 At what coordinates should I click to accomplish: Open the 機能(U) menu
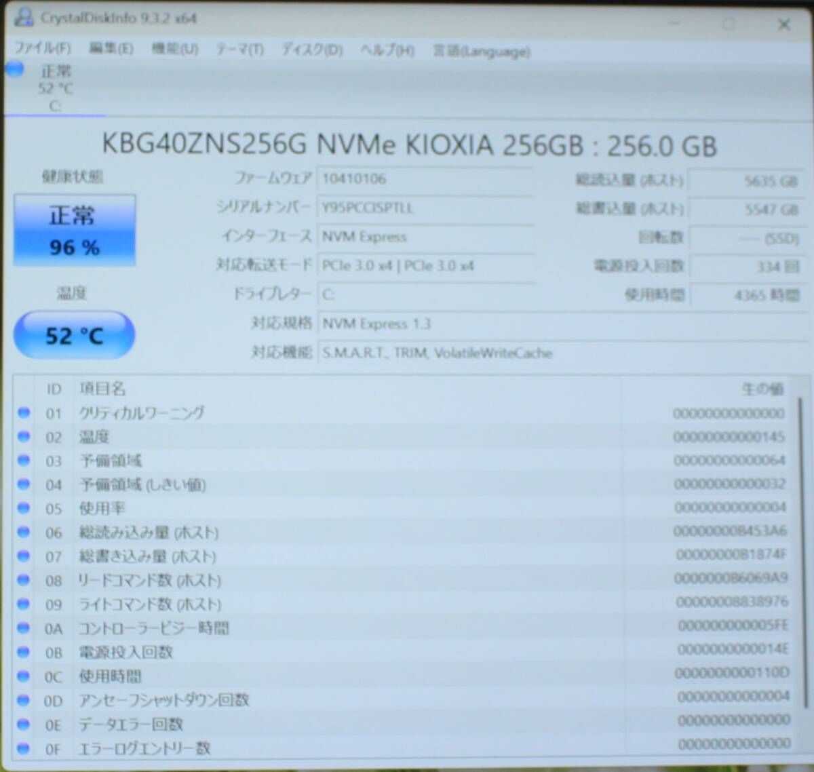tap(175, 49)
